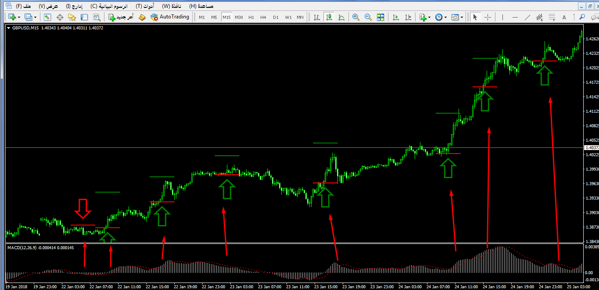
Task: Expand the periodicity clock dropdown
Action: click(446, 17)
